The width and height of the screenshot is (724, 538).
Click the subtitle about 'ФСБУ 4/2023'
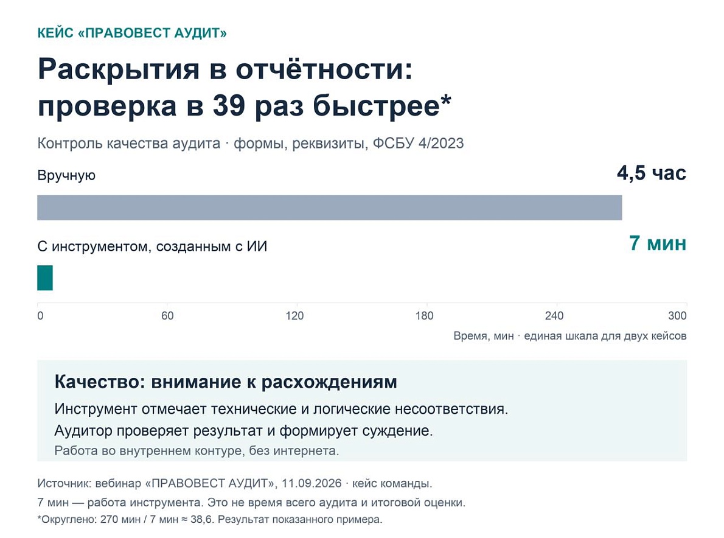point(251,143)
